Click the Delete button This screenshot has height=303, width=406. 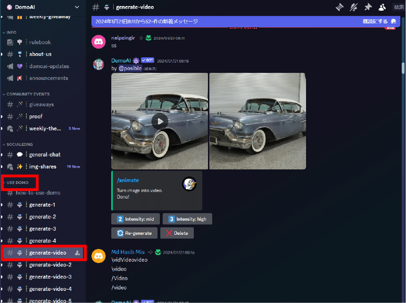click(177, 233)
